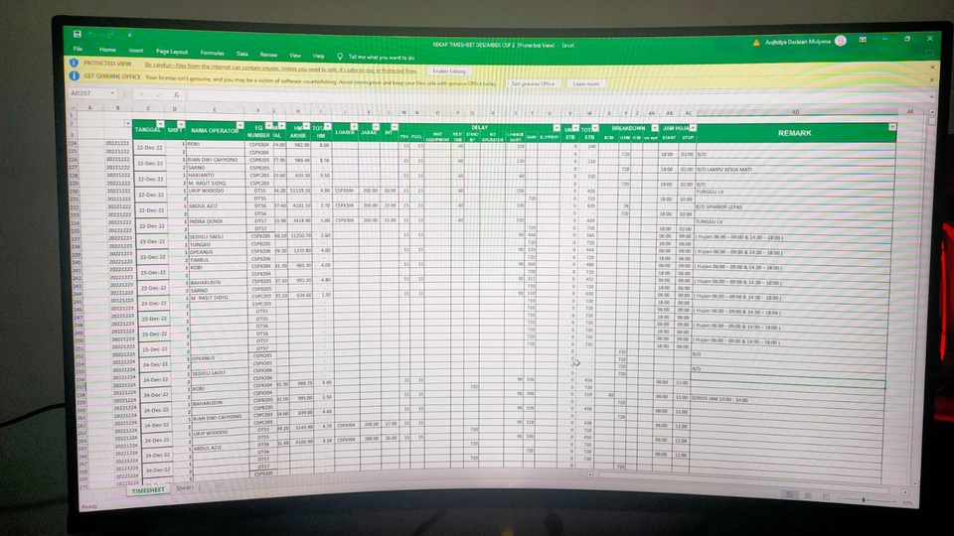Click the vertical scrollbar up arrow
The image size is (954, 536).
coord(932,112)
